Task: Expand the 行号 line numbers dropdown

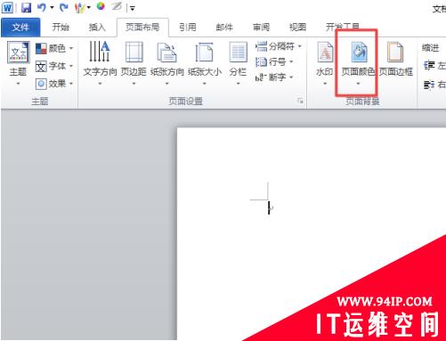Action: (274, 61)
